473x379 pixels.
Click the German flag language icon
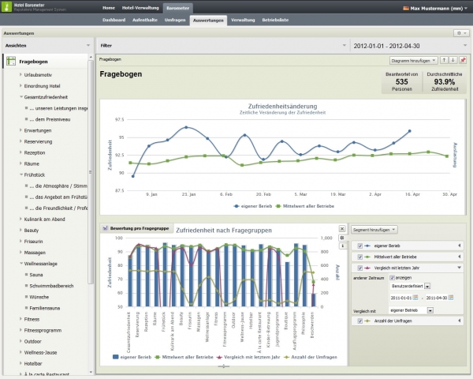tap(406, 8)
